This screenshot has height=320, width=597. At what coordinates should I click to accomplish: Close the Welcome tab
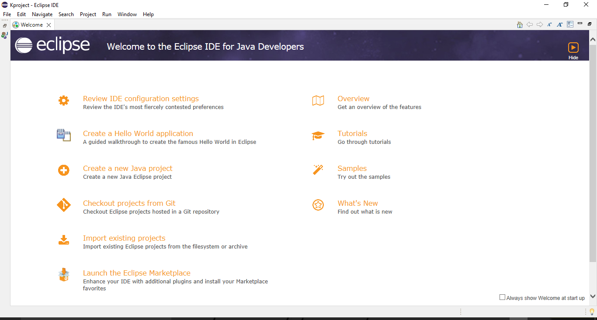point(49,25)
